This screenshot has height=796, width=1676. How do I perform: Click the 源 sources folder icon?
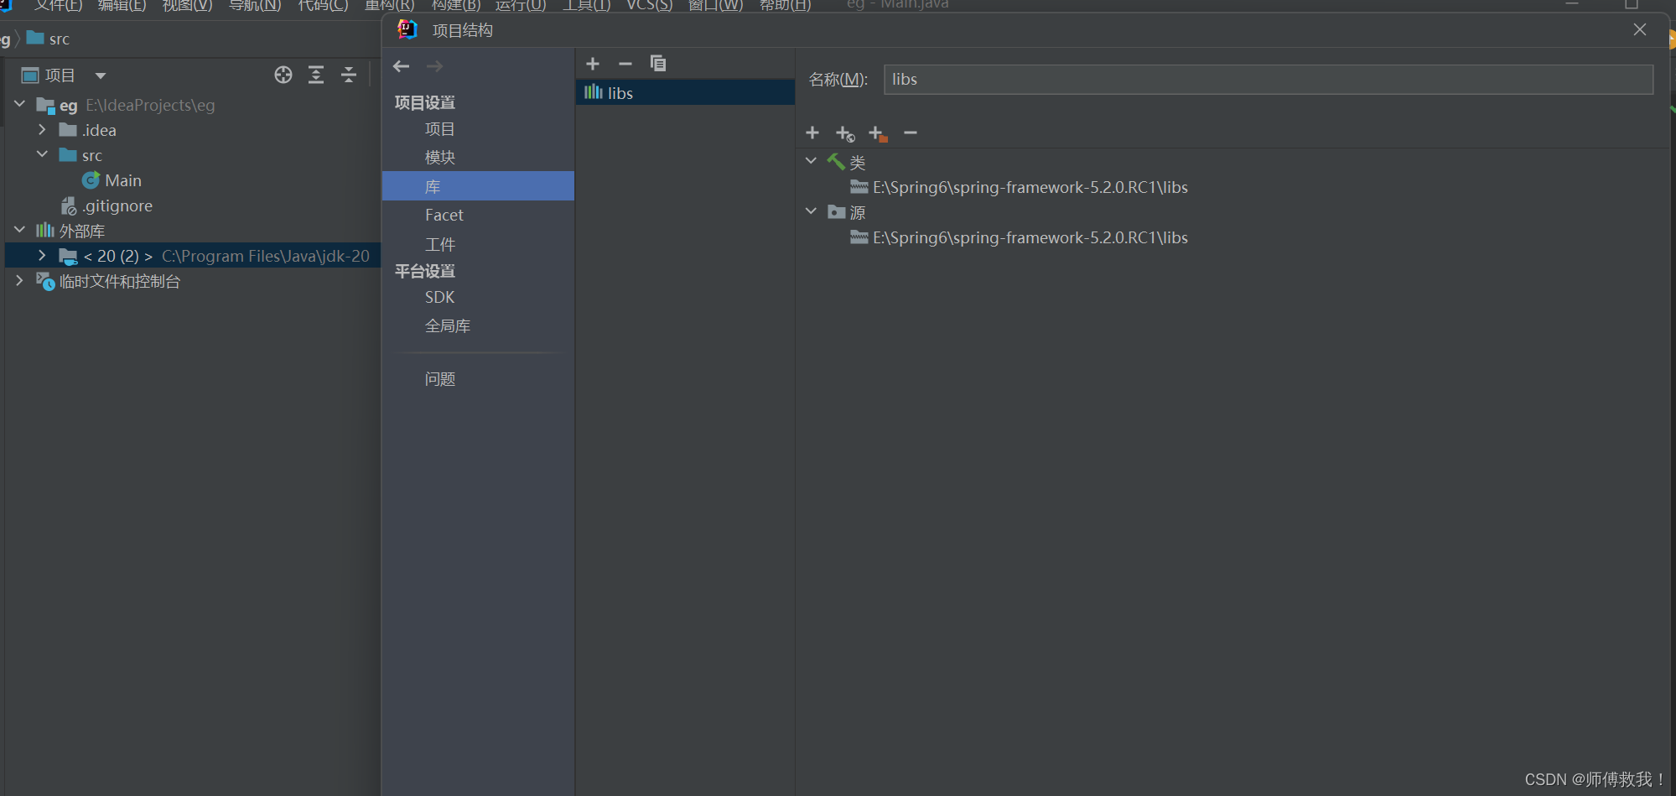click(837, 211)
